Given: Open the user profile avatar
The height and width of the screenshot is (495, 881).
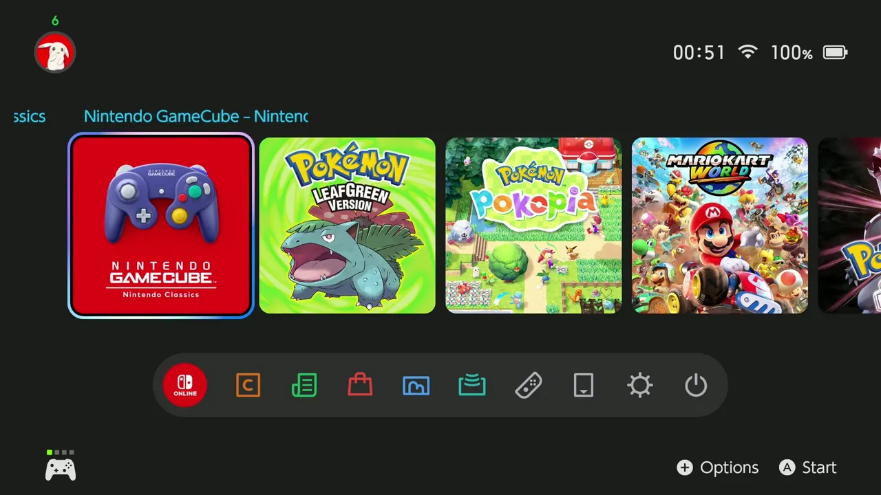Looking at the screenshot, I should [x=55, y=52].
